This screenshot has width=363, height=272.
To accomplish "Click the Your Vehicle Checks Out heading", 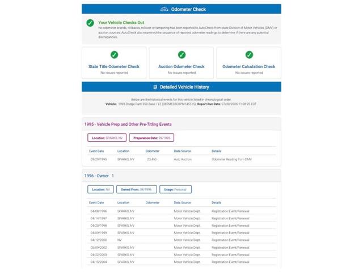I will [x=121, y=23].
